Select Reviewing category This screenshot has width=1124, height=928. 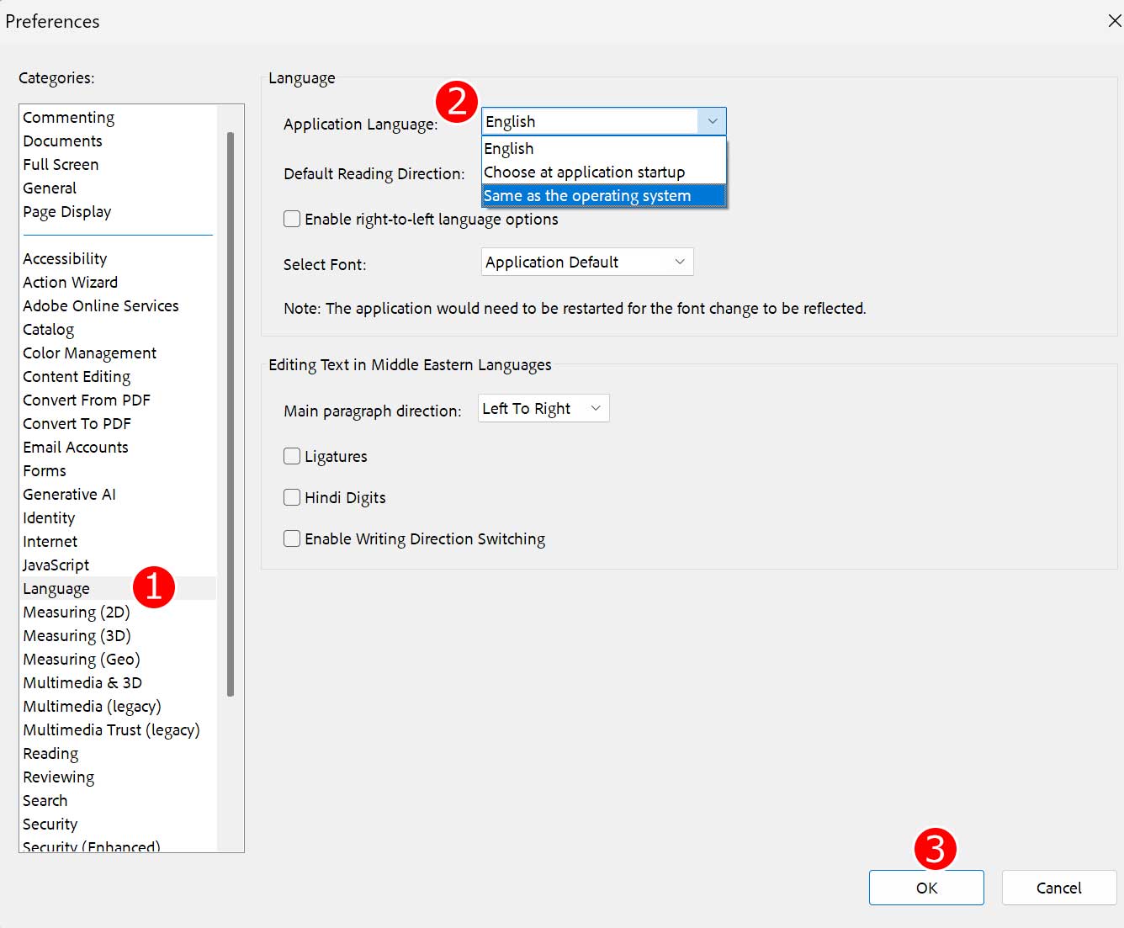point(59,777)
